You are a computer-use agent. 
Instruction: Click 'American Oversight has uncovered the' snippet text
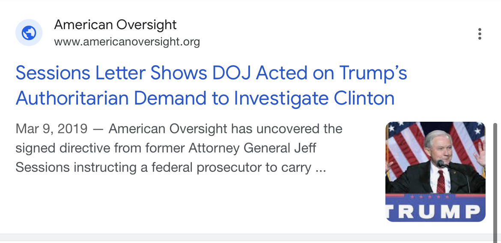225,129
